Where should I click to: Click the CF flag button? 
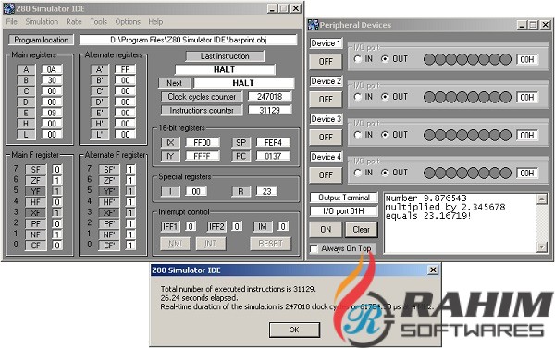(x=35, y=246)
